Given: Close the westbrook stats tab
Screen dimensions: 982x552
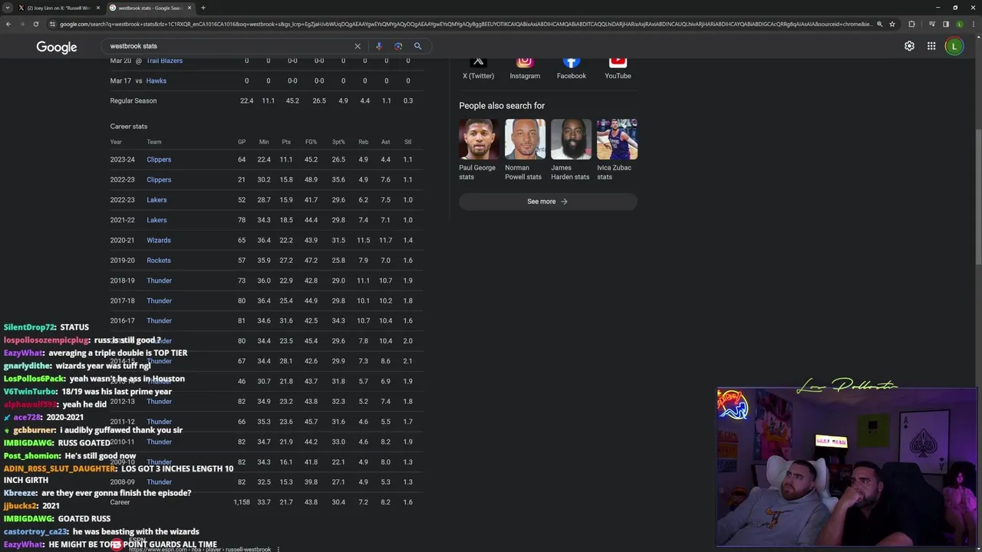Looking at the screenshot, I should click(189, 8).
